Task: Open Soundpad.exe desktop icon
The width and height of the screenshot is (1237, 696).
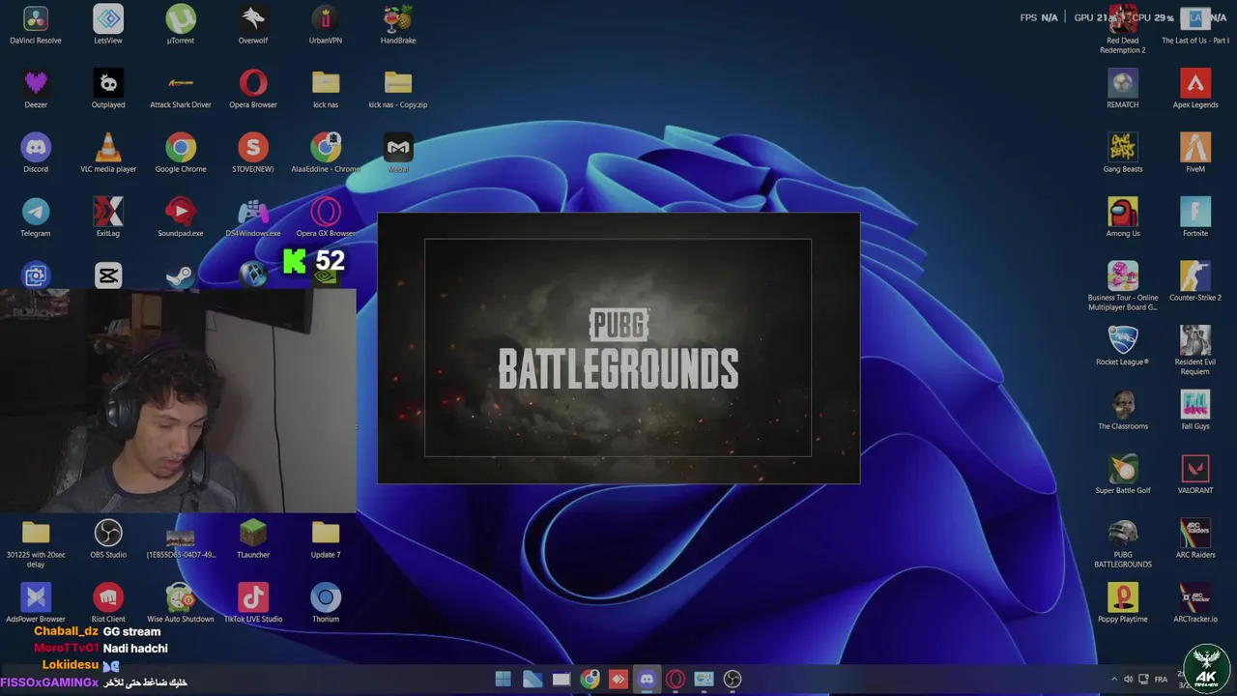Action: pos(181,217)
